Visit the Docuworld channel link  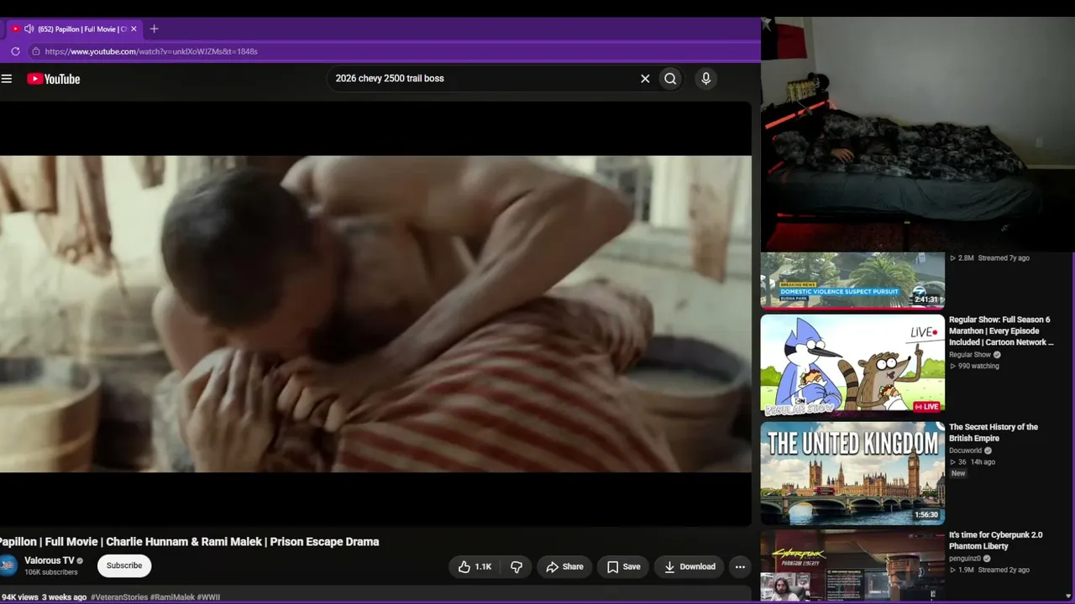point(965,450)
